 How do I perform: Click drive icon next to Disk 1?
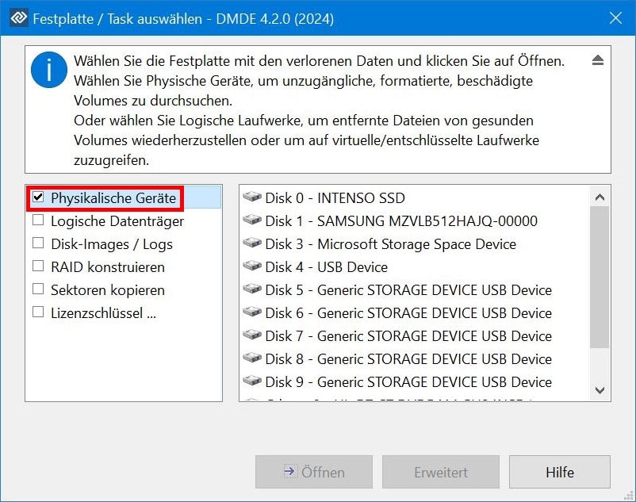(x=252, y=220)
